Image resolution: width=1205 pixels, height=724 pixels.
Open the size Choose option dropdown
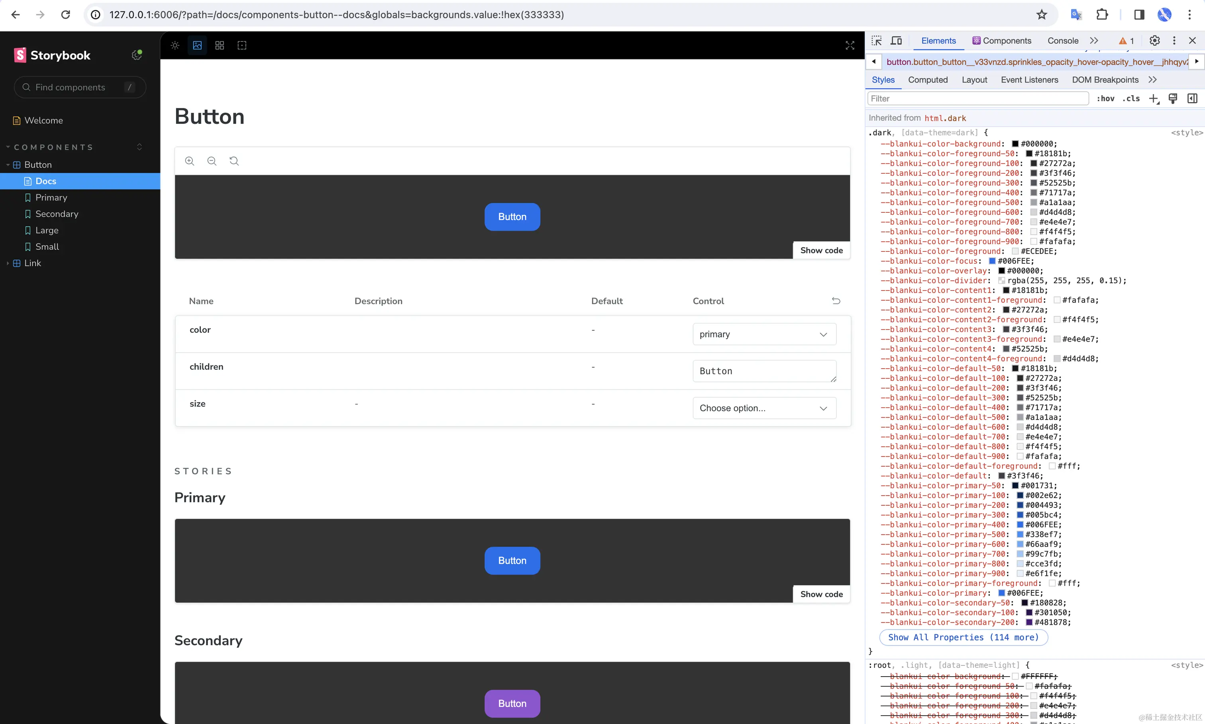763,408
